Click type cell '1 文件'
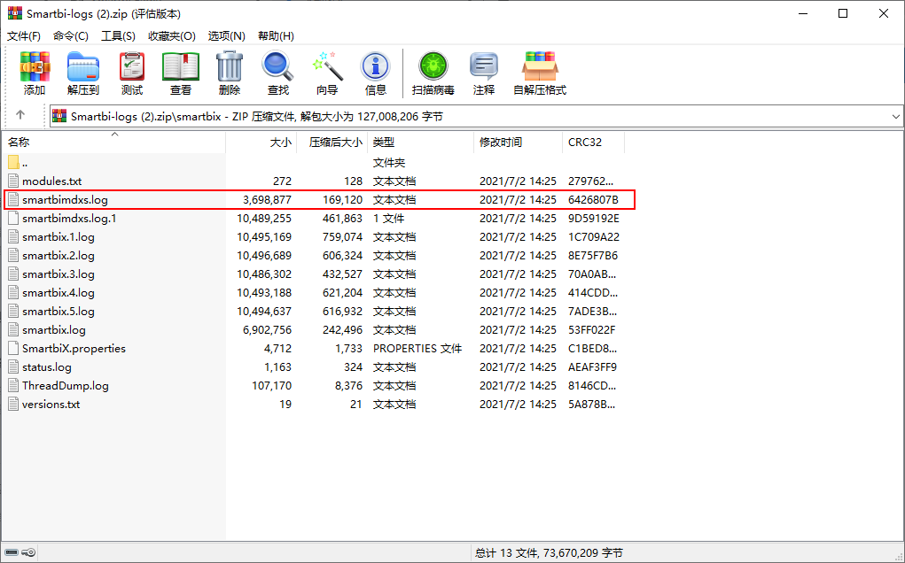905x563 pixels. click(388, 219)
